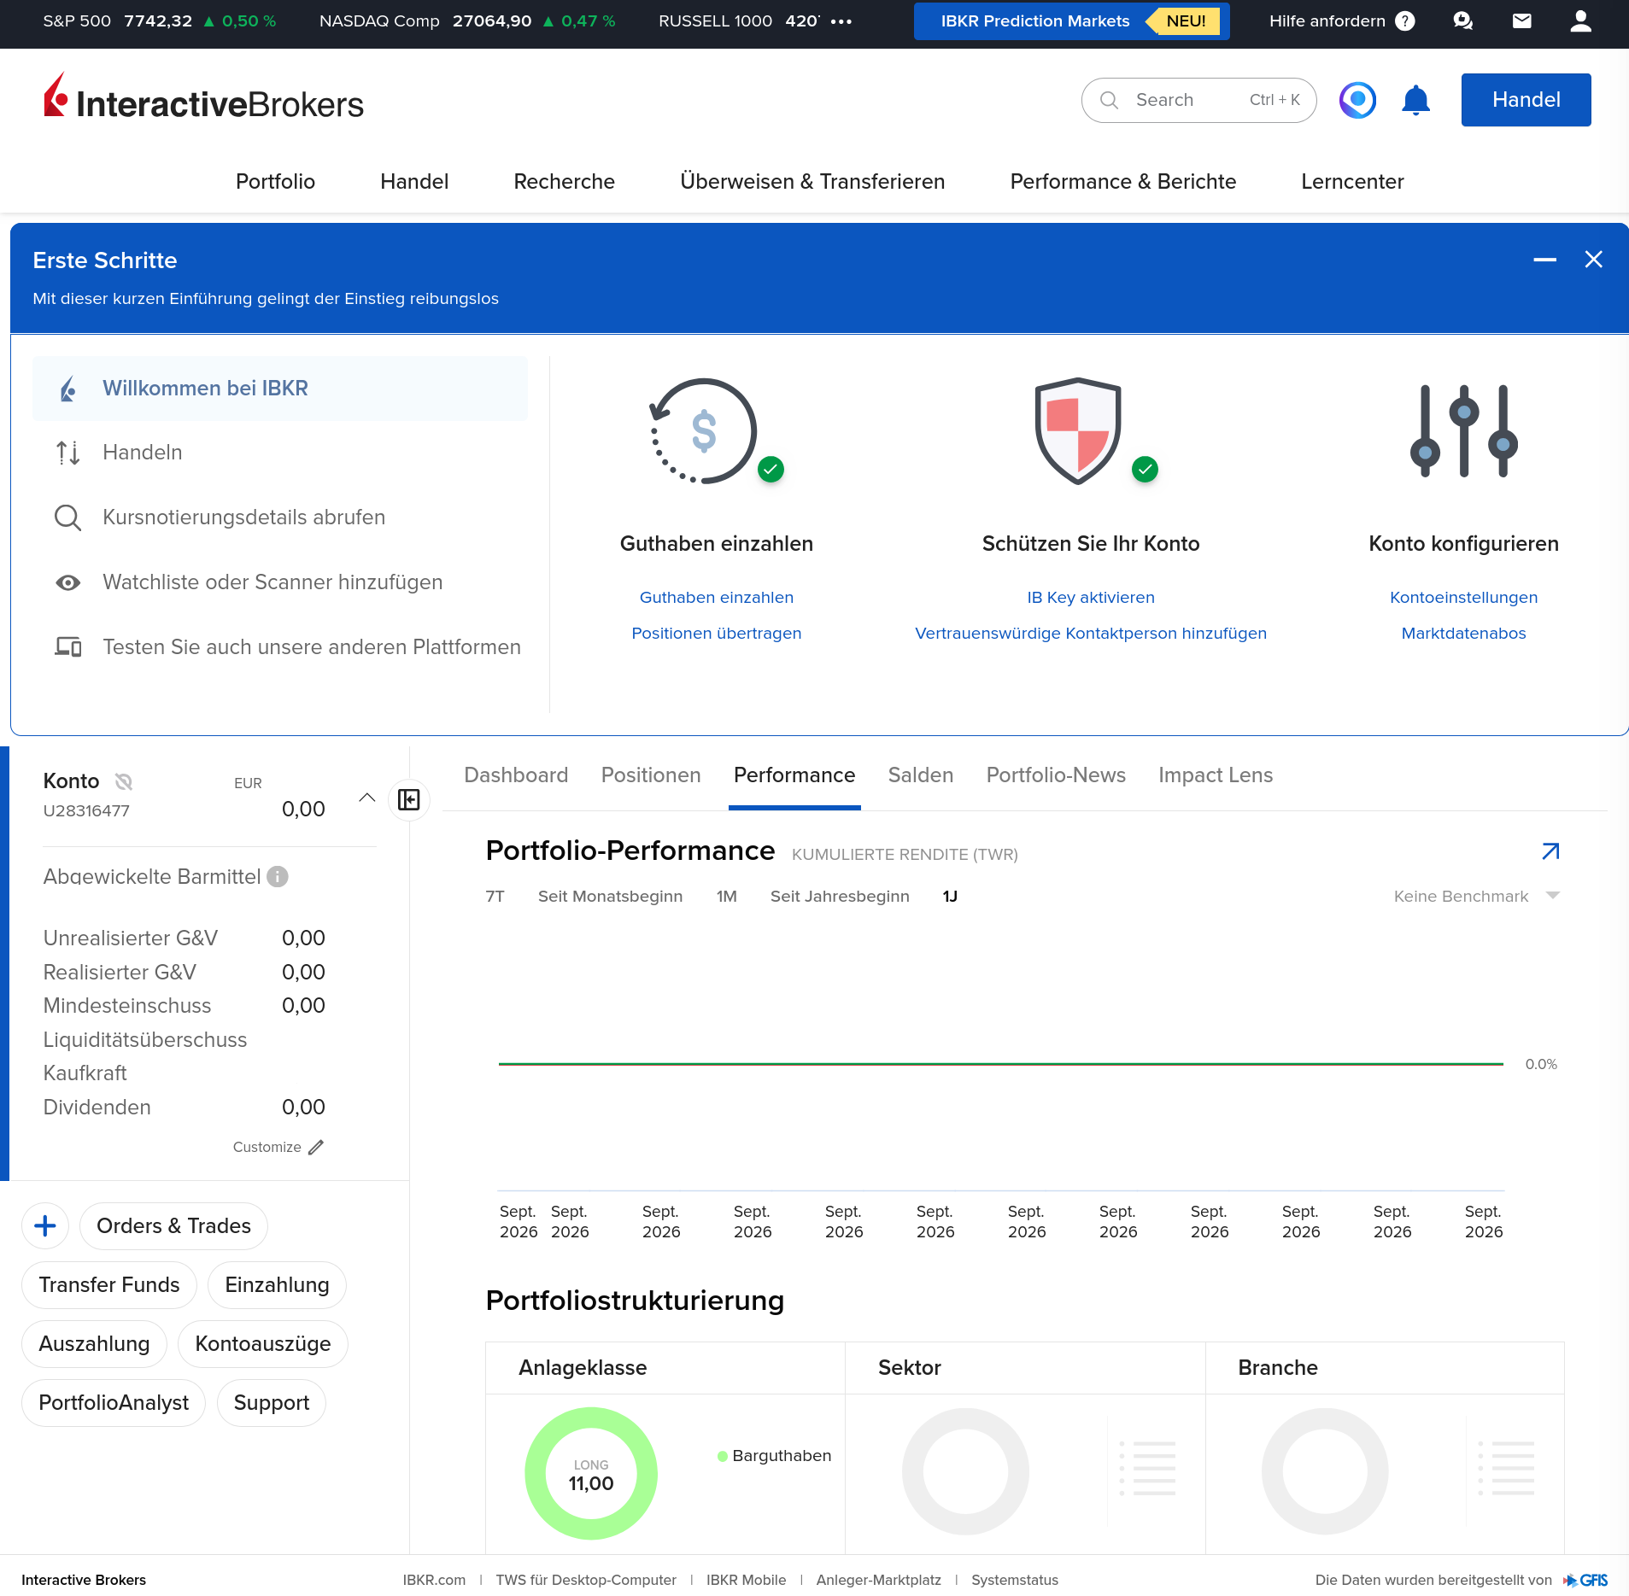The width and height of the screenshot is (1629, 1596).
Task: Click the Einzahlung button
Action: click(277, 1285)
